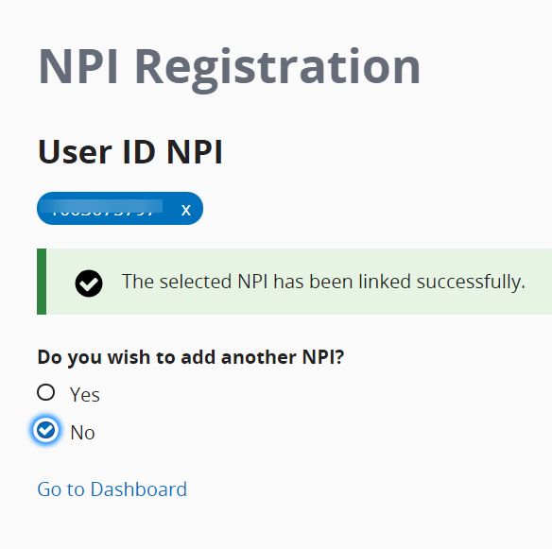Click the blurred NPI number chip
Image resolution: width=552 pixels, height=549 pixels.
click(103, 208)
